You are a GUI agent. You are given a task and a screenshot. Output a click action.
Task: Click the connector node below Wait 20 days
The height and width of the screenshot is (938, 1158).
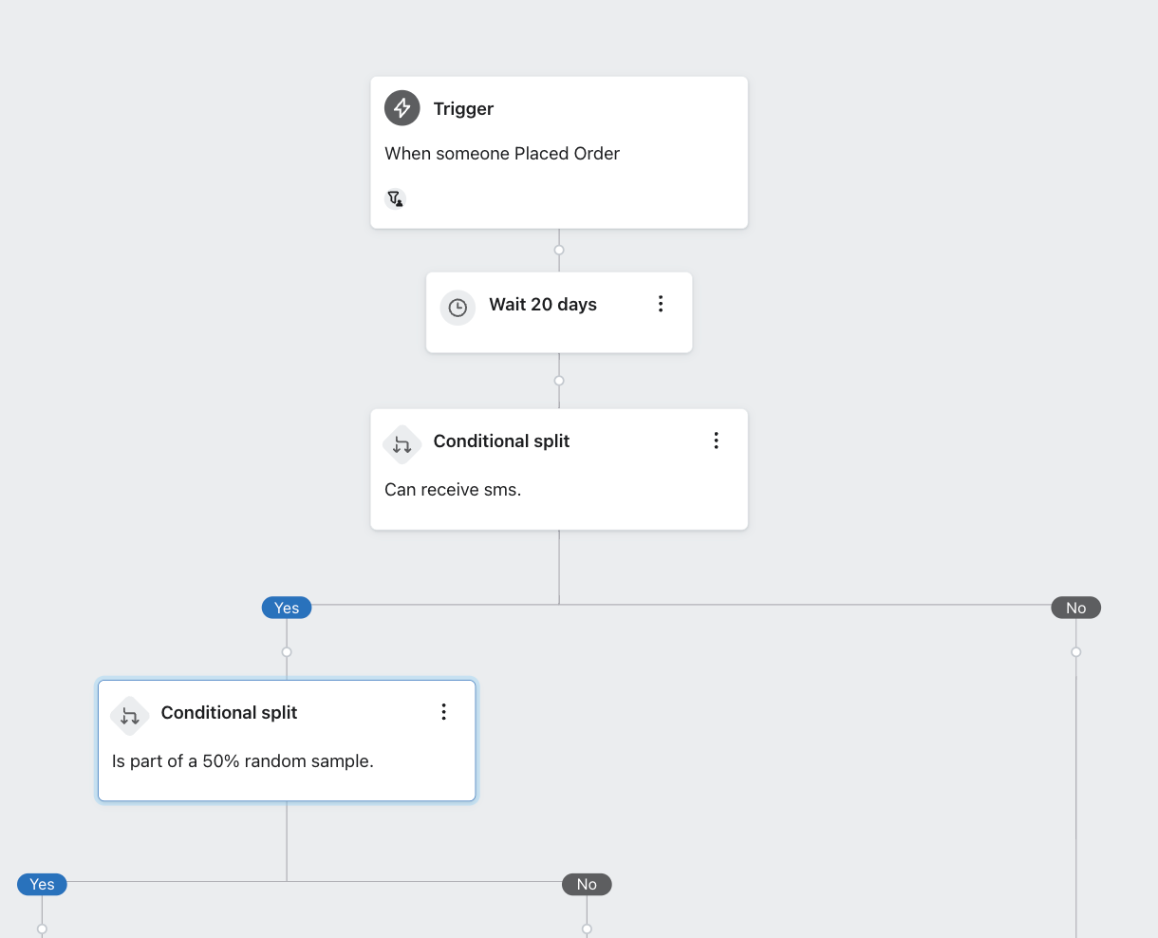coord(559,381)
